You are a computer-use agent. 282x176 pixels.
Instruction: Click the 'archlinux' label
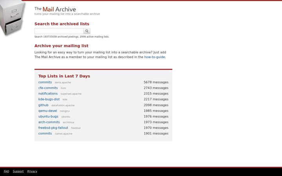(68, 122)
